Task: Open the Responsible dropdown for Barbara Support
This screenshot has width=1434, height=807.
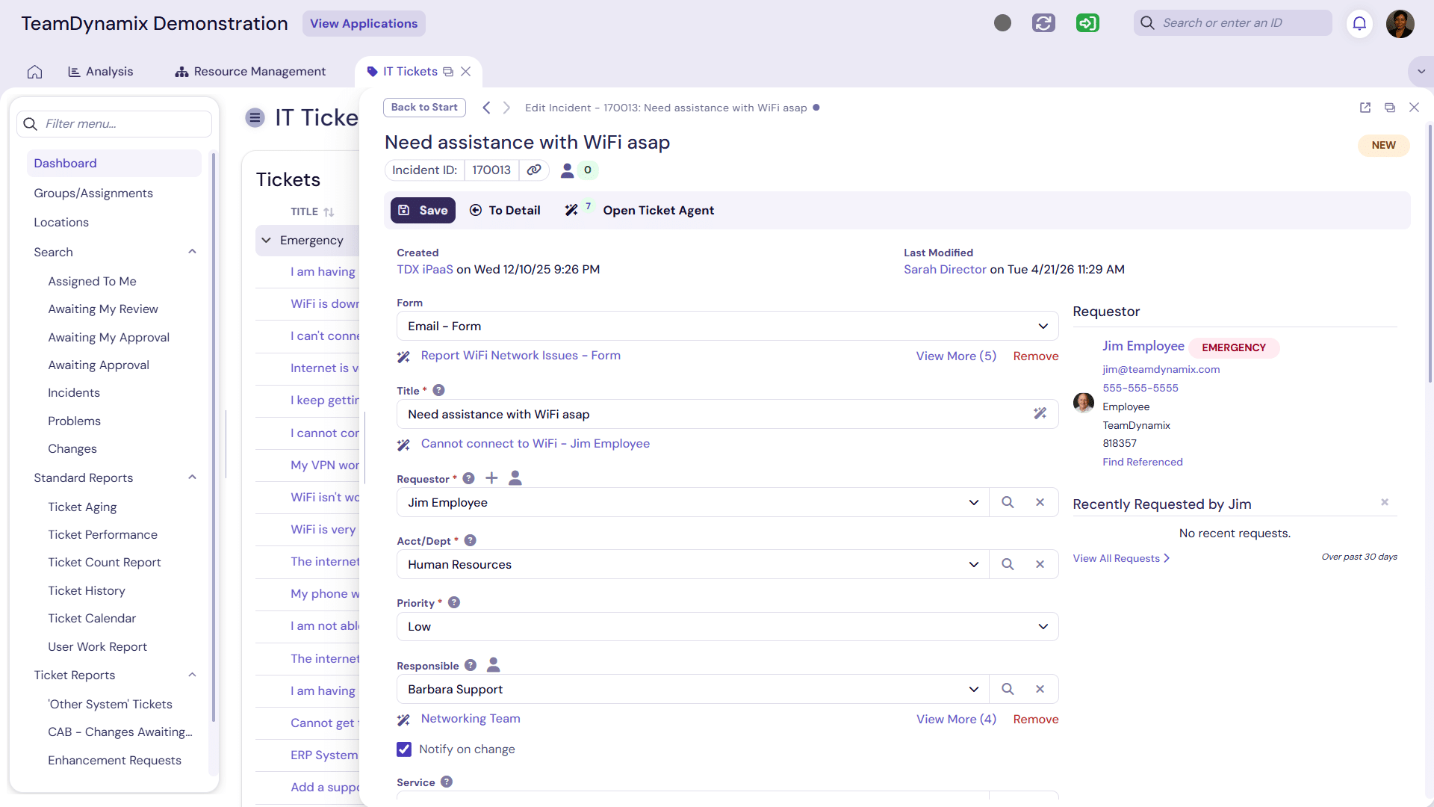Action: click(692, 689)
